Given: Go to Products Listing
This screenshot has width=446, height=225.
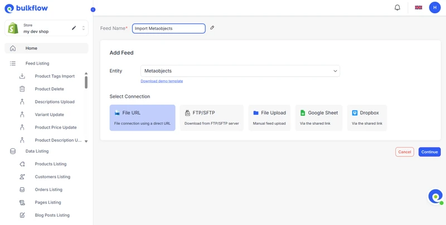Looking at the screenshot, I should click(x=51, y=164).
